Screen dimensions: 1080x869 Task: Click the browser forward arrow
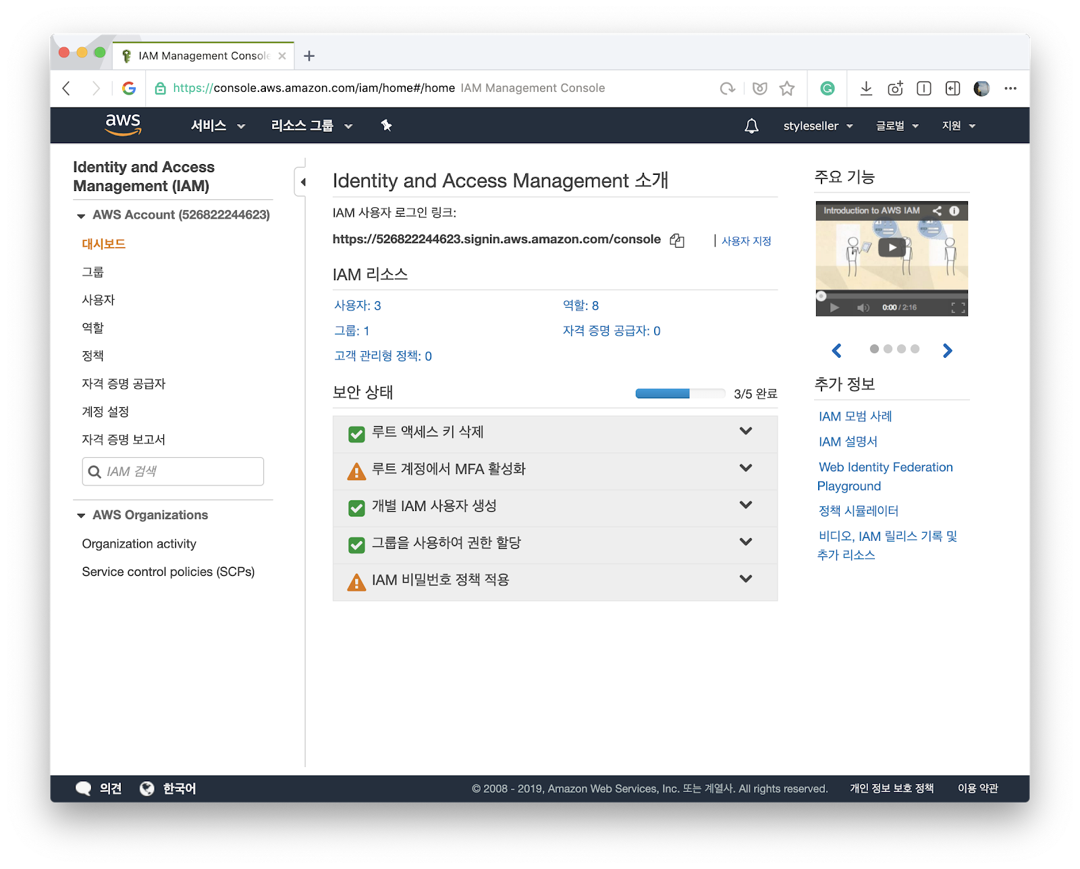tap(96, 88)
